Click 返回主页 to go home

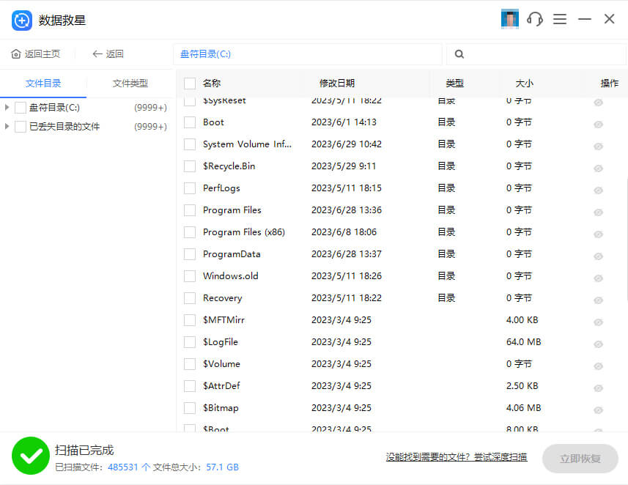[x=36, y=54]
